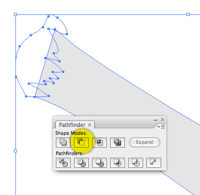Viewport: 200px width, 195px height.
Task: Apply Subtract from shape area mode
Action: point(81,142)
